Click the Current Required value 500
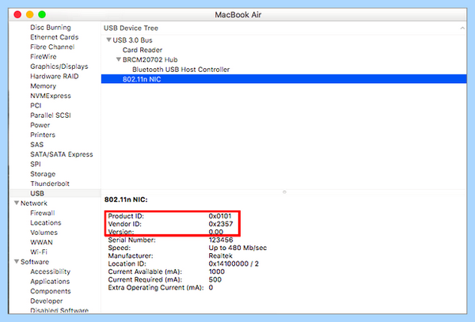475x322 pixels. [215, 279]
